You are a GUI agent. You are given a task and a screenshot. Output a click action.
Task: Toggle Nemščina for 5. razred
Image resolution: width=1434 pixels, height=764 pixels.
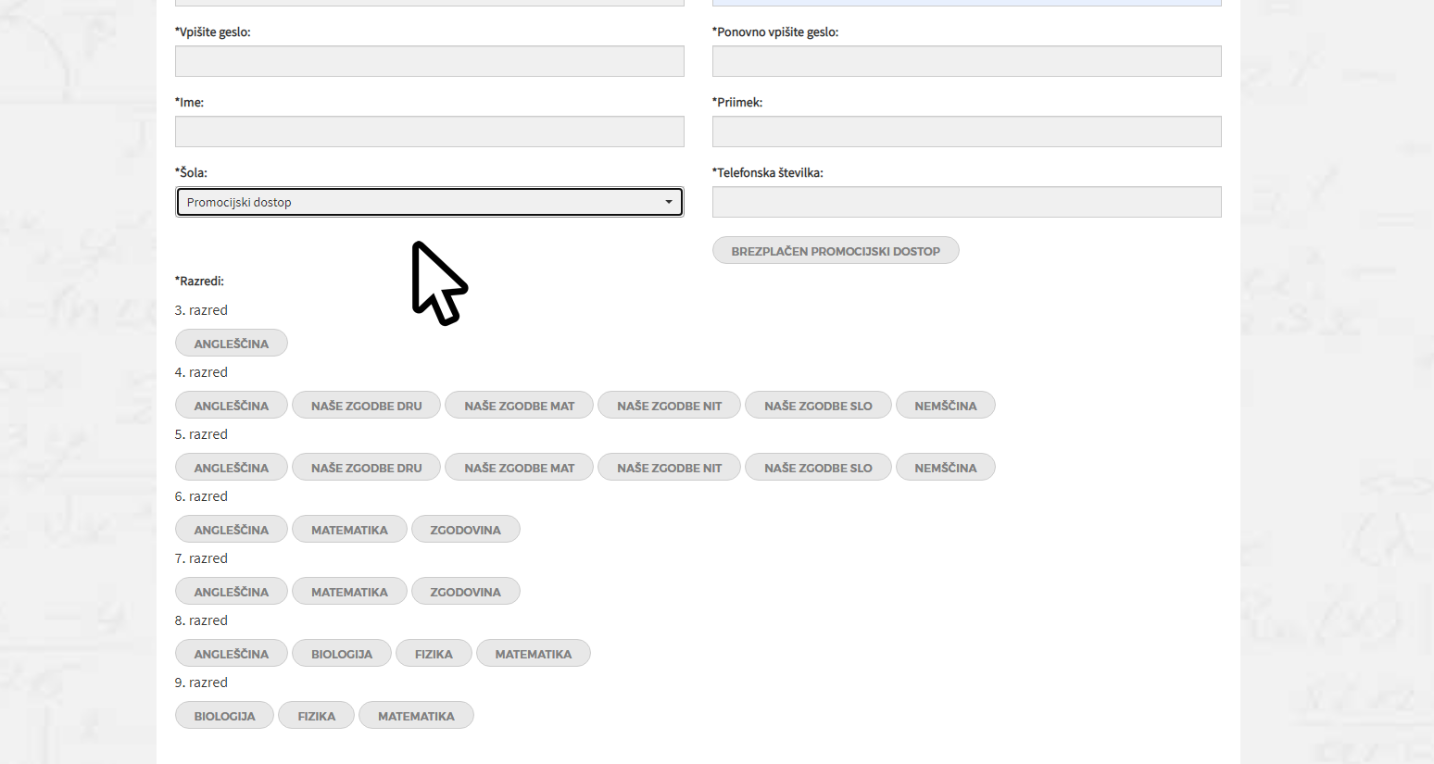pos(946,468)
